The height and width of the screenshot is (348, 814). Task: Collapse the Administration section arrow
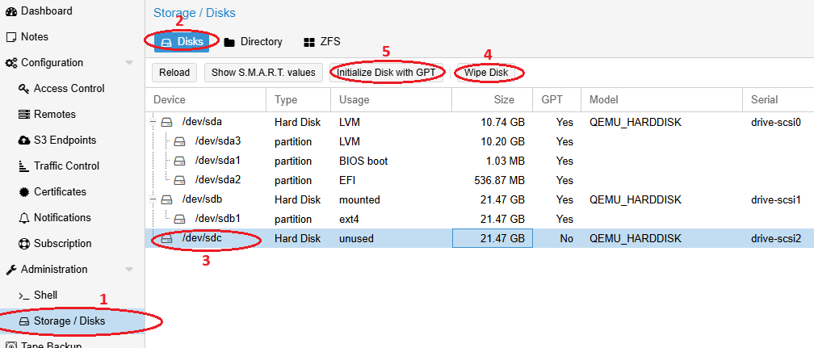pos(129,270)
